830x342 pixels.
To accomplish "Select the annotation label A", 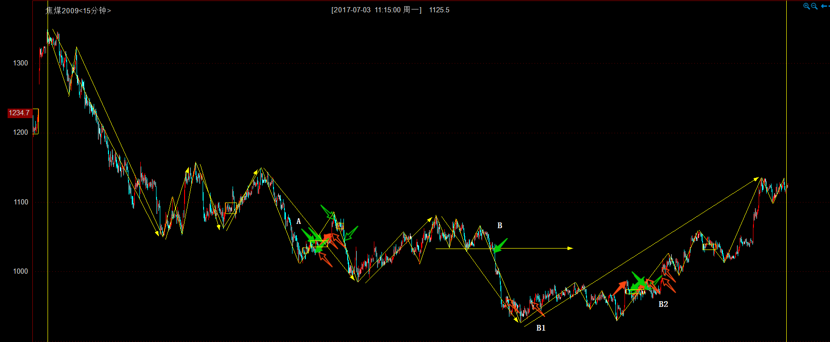I will point(299,222).
